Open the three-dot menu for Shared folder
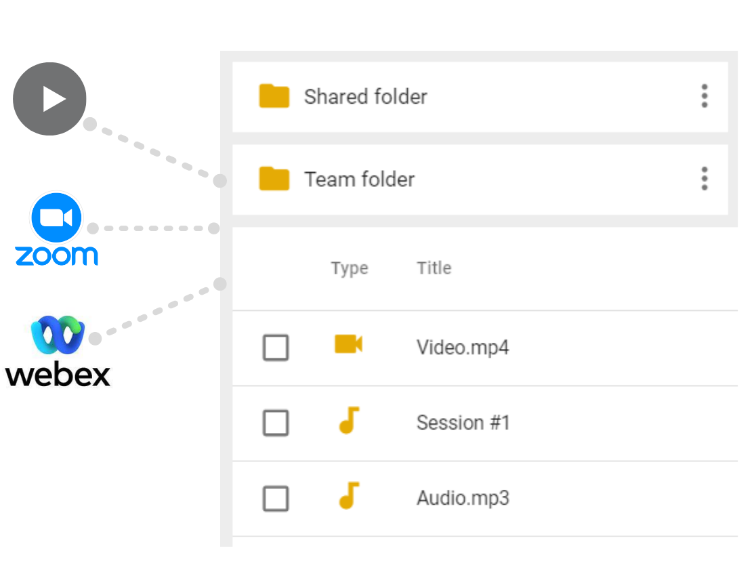Viewport: 754px width, 586px height. point(705,97)
